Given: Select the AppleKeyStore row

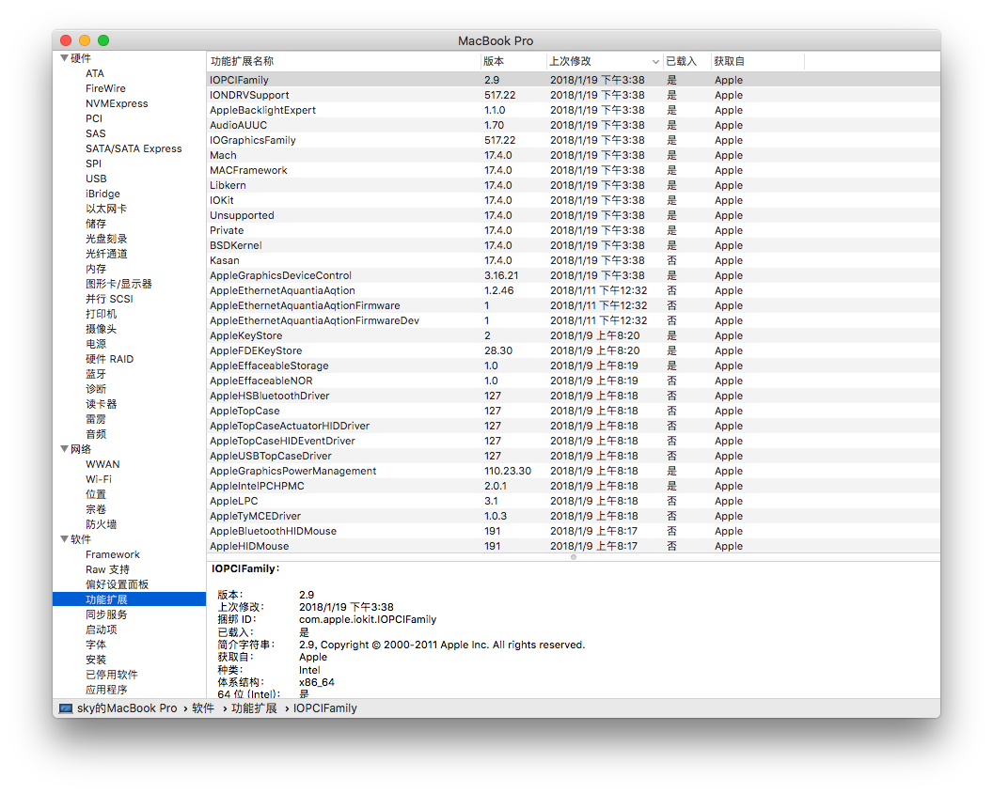Looking at the screenshot, I should tap(573, 335).
